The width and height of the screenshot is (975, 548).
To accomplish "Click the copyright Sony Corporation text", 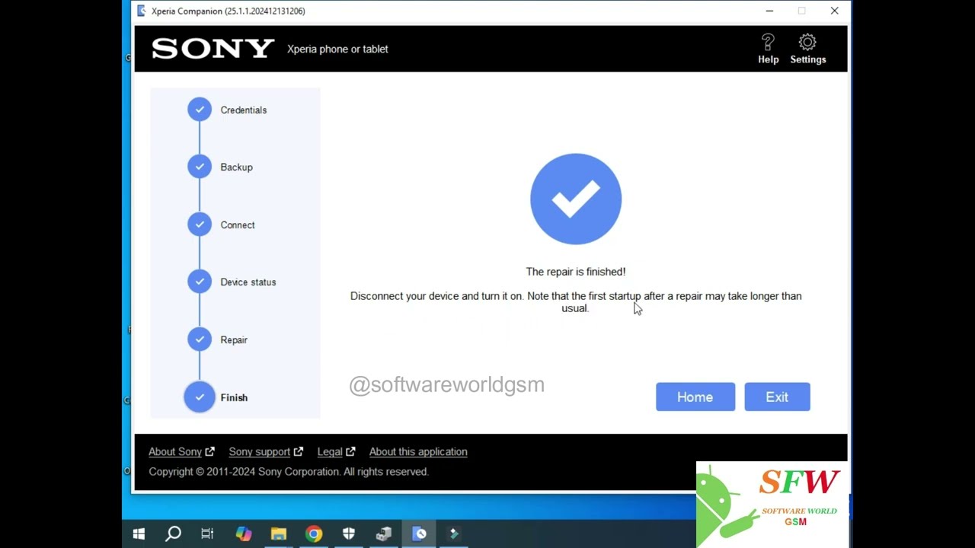I will [x=289, y=471].
